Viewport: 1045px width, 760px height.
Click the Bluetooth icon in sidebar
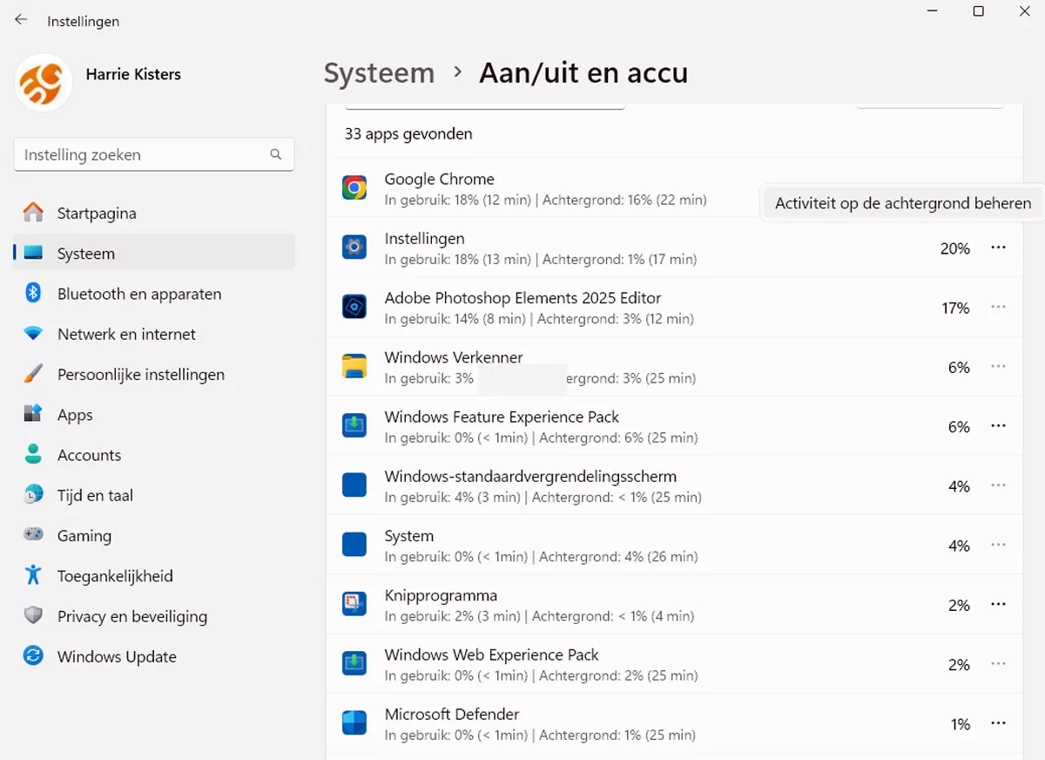(x=33, y=294)
